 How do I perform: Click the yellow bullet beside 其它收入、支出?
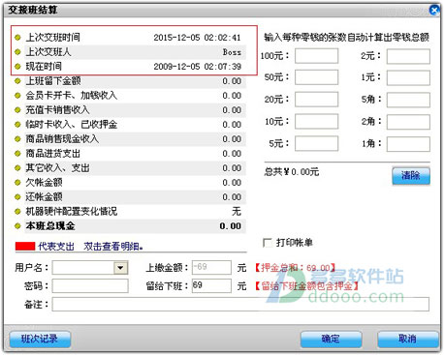[x=17, y=168]
